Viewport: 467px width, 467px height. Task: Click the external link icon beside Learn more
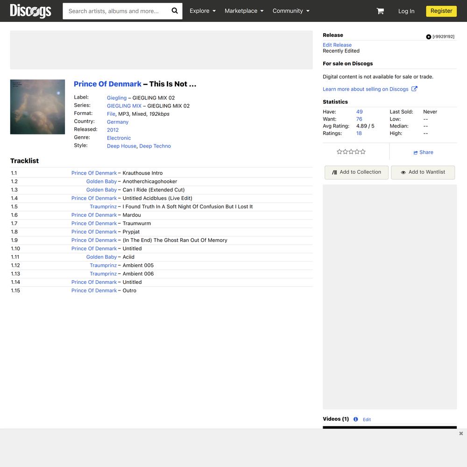pos(414,89)
